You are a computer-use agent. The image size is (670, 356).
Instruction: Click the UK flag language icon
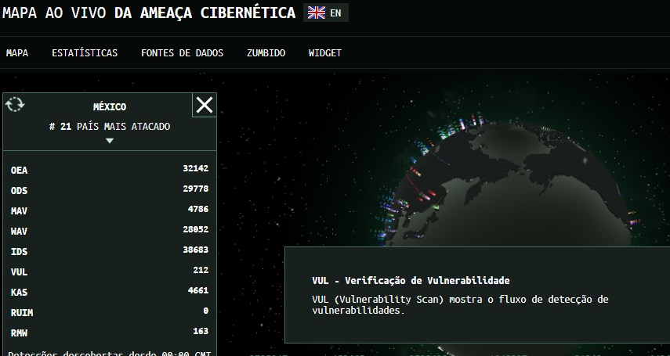pos(317,13)
